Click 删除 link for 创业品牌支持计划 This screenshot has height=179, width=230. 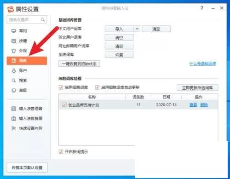tap(204, 105)
